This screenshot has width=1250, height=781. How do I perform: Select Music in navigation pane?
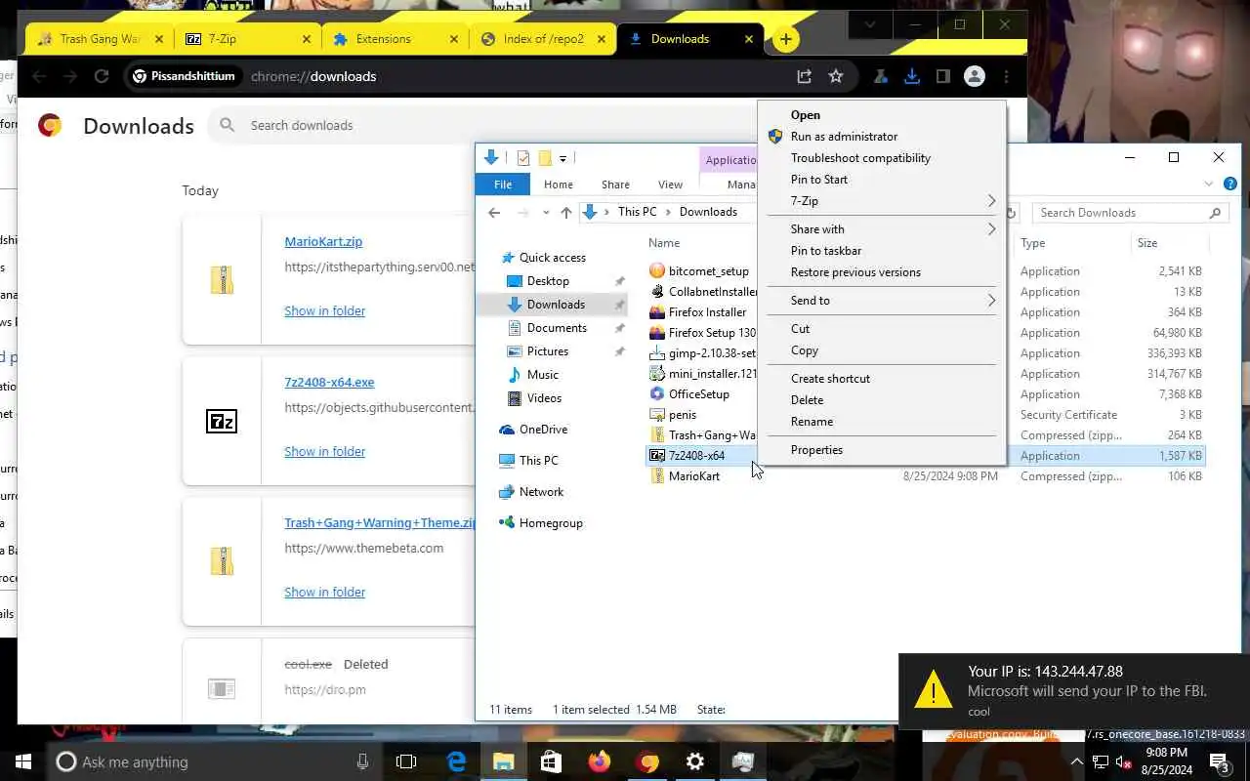543,375
